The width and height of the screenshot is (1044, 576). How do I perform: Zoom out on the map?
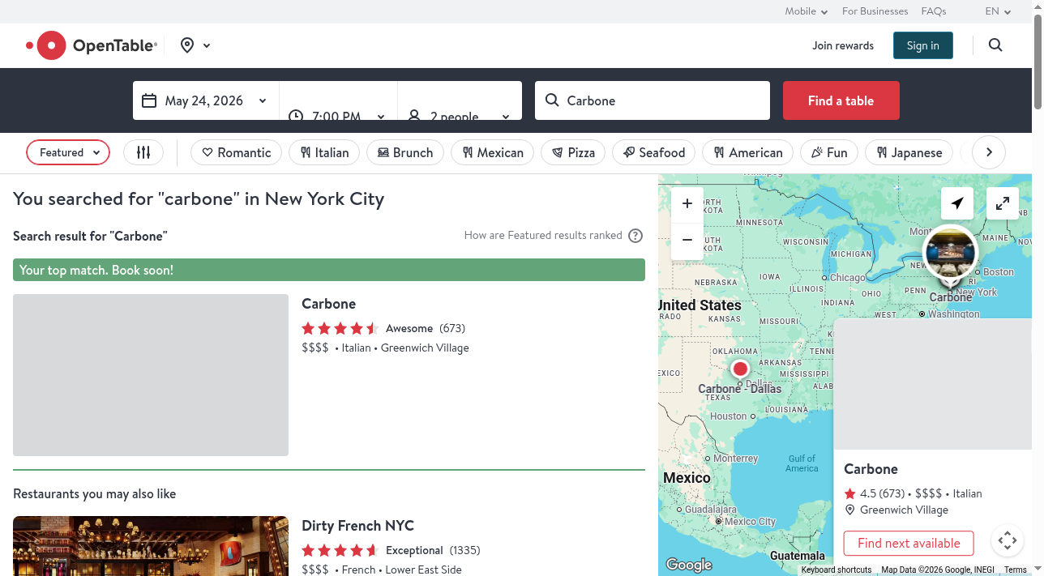(x=687, y=241)
